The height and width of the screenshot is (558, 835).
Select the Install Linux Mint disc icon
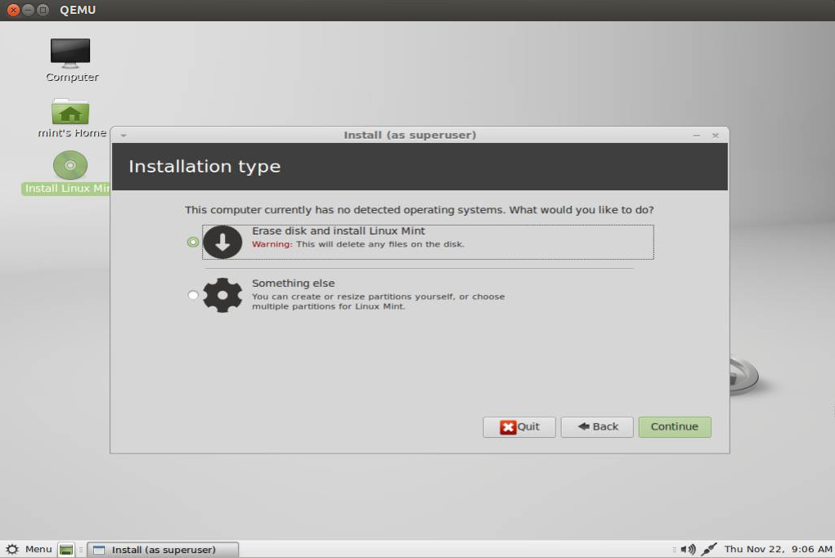coord(70,165)
